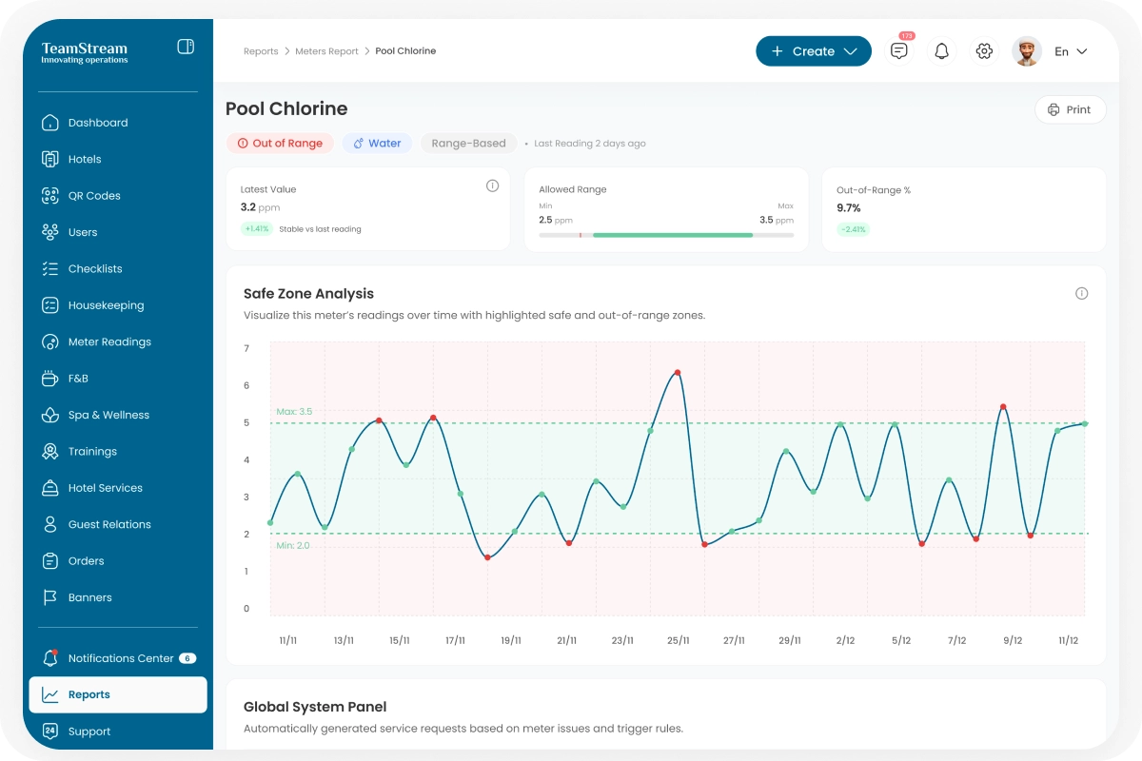Viewport: 1142px width, 761px height.
Task: Collapse the sidebar panel icon
Action: (x=186, y=47)
